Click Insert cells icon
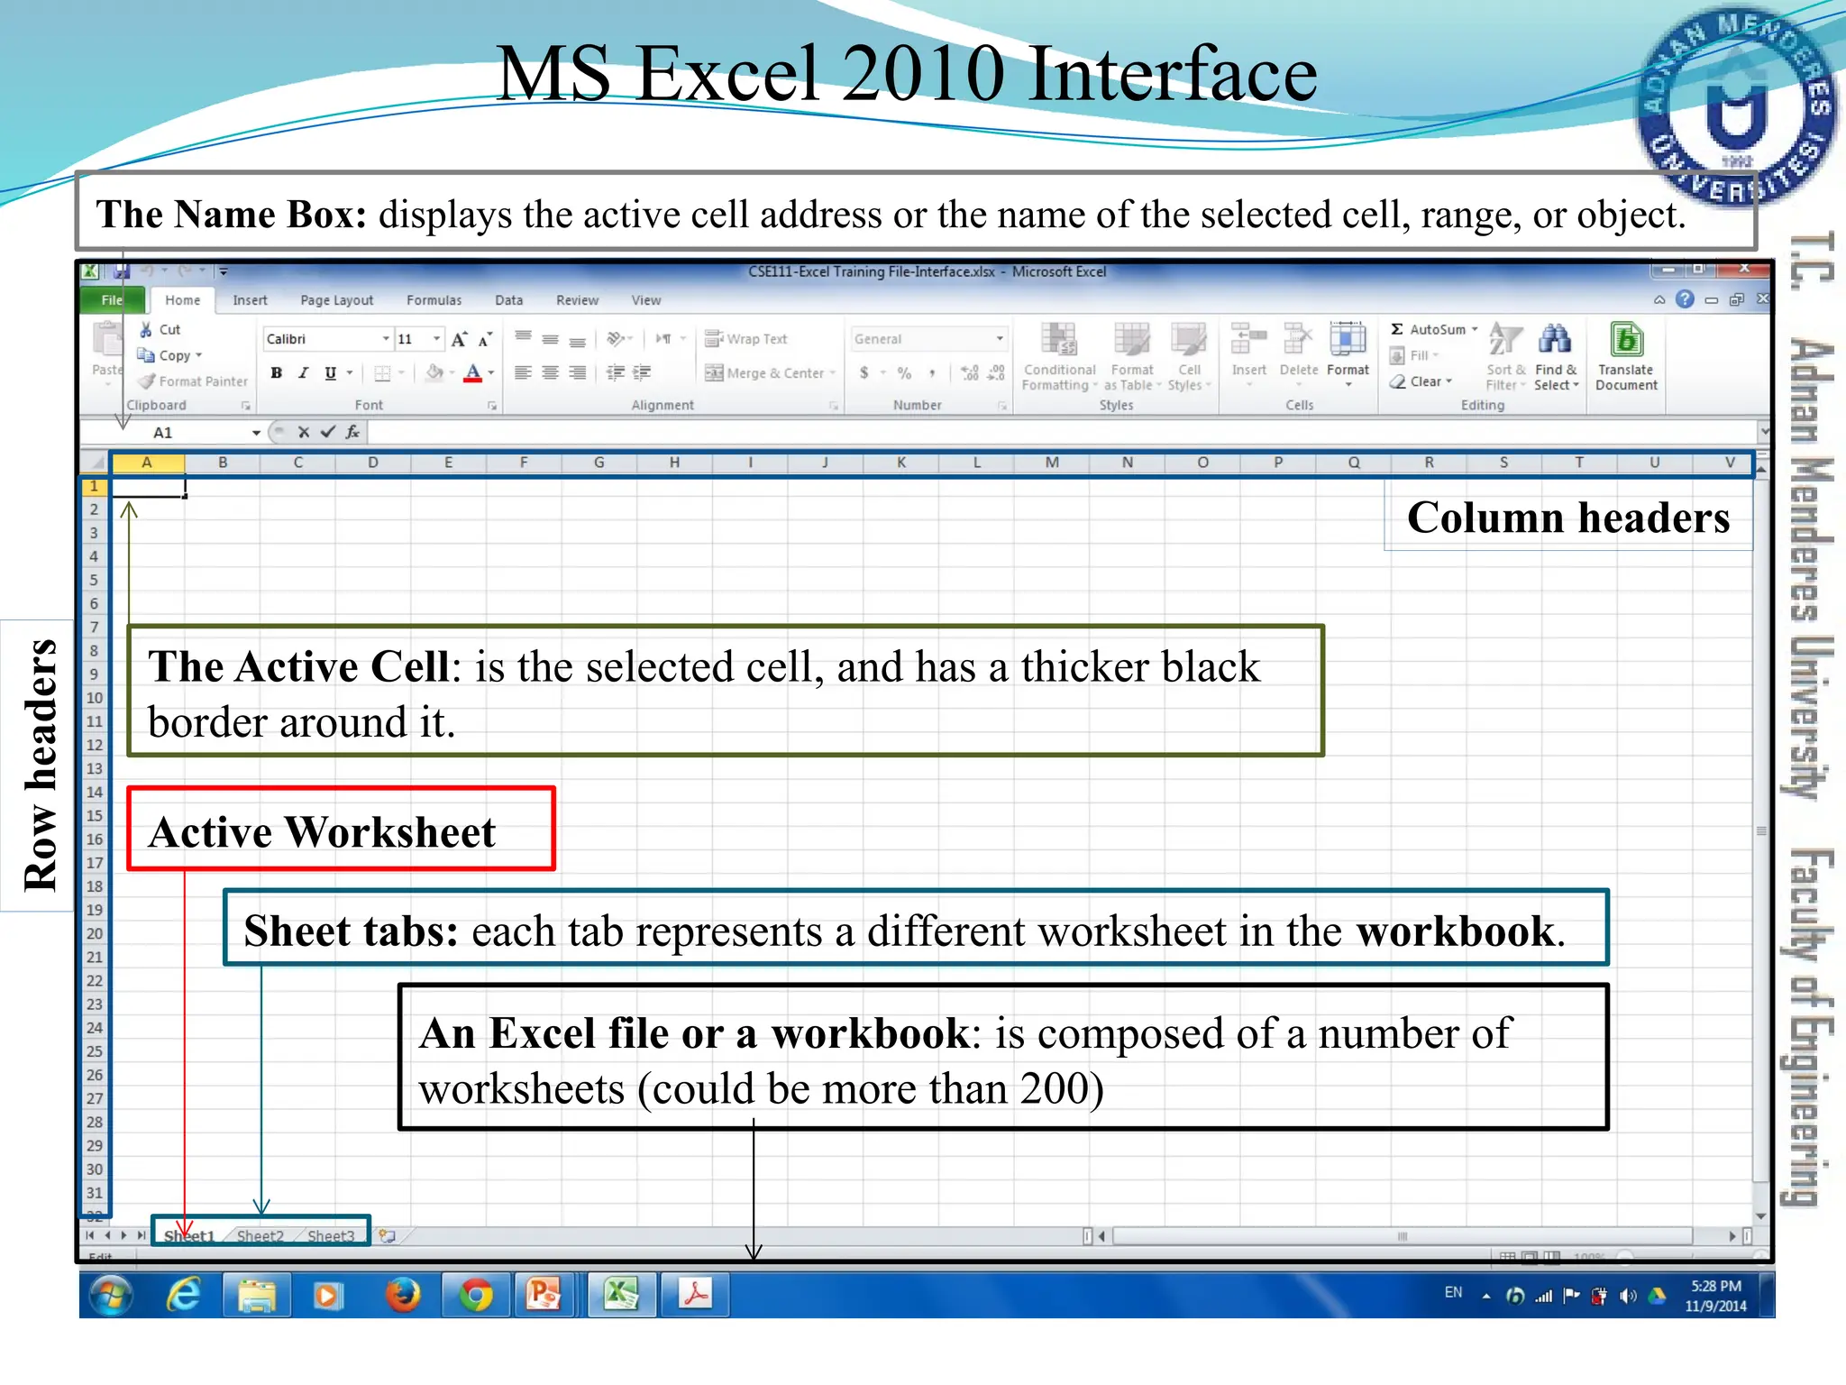 point(1249,341)
